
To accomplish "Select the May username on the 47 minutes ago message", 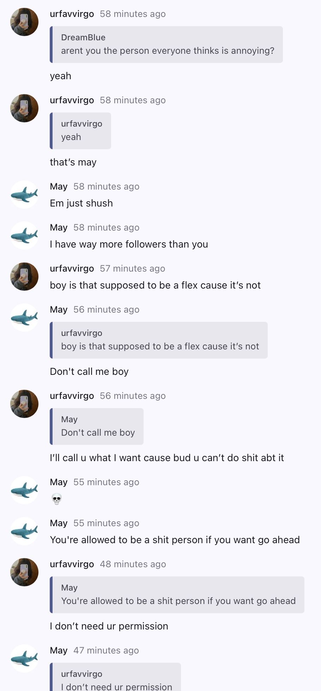I will [x=59, y=650].
